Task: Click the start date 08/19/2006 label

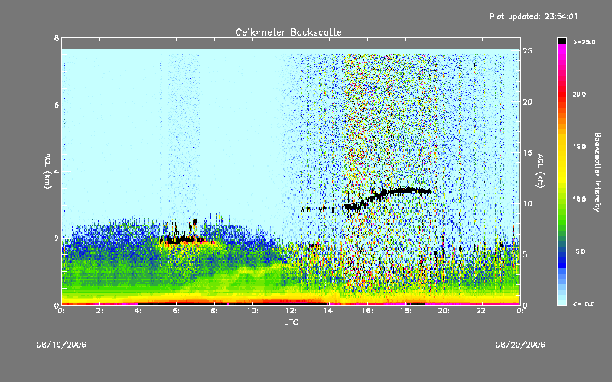Action: [x=61, y=345]
